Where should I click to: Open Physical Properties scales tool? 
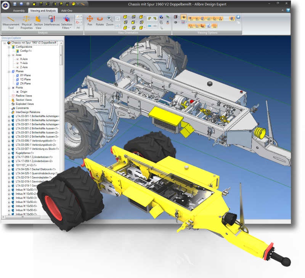click(x=26, y=23)
